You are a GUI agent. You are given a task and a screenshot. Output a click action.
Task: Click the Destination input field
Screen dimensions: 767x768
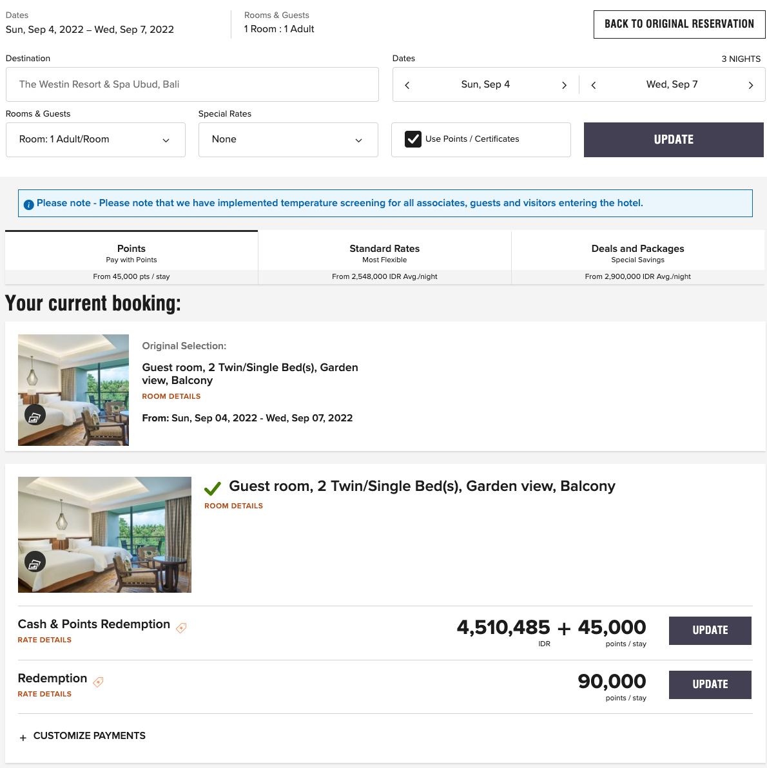[x=192, y=84]
